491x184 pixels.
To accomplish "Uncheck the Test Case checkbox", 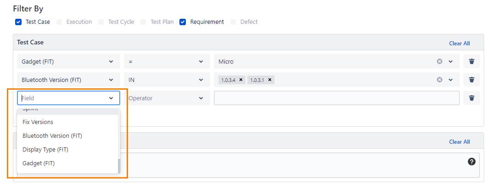I will pos(18,22).
